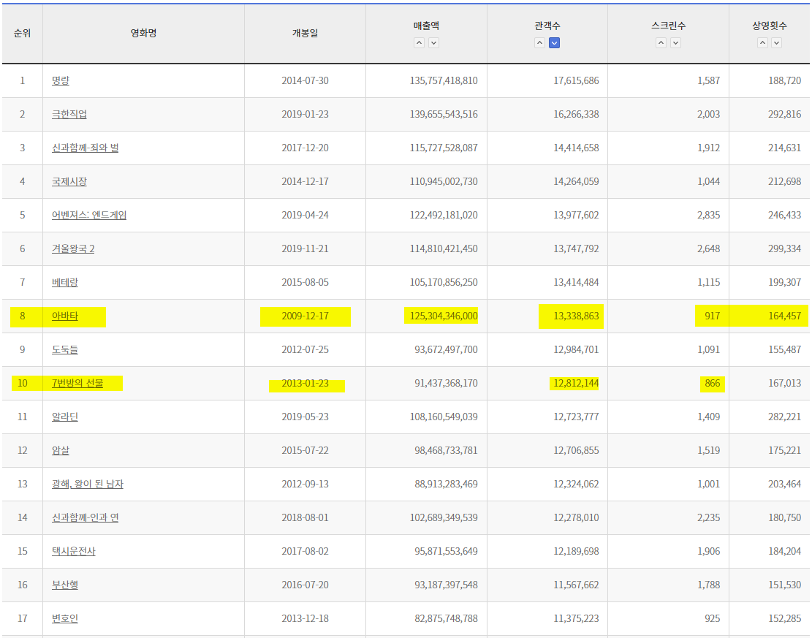Open the movie link 7번방의 선물
812x638 pixels.
pos(77,383)
